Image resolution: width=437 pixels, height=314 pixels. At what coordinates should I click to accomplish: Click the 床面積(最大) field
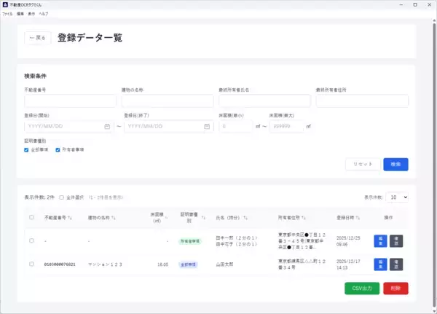[x=286, y=127]
